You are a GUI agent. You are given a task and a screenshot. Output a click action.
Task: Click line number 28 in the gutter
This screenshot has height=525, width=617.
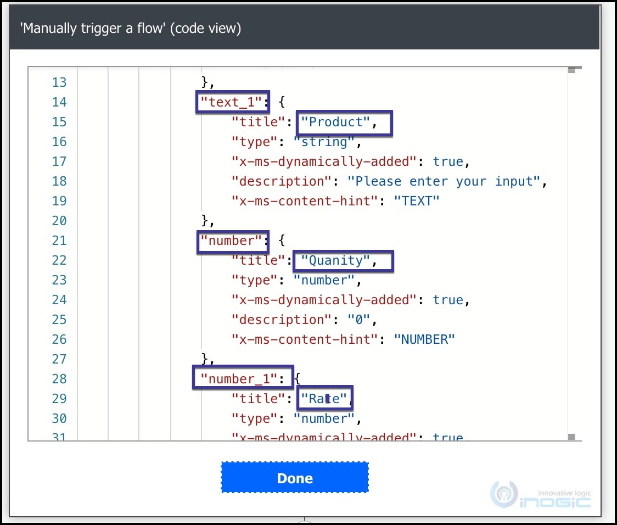(x=59, y=378)
